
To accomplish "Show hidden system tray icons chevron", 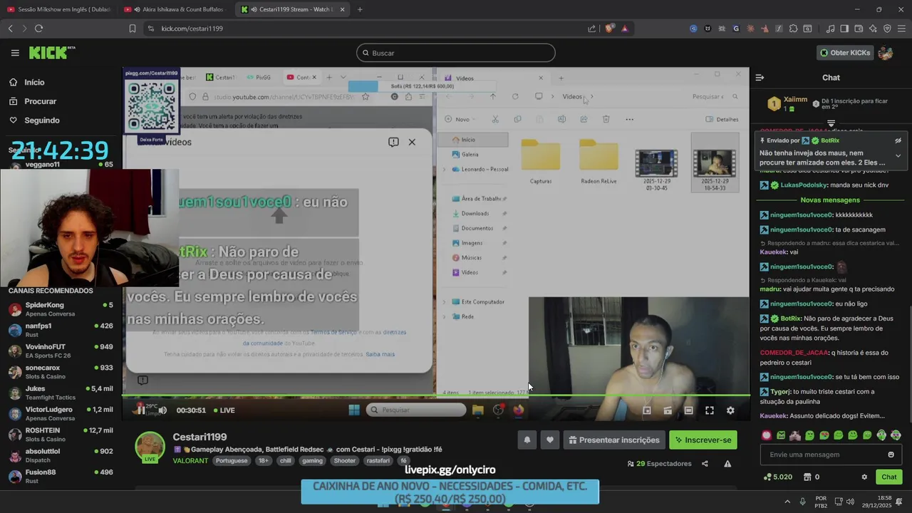I will pos(787,501).
